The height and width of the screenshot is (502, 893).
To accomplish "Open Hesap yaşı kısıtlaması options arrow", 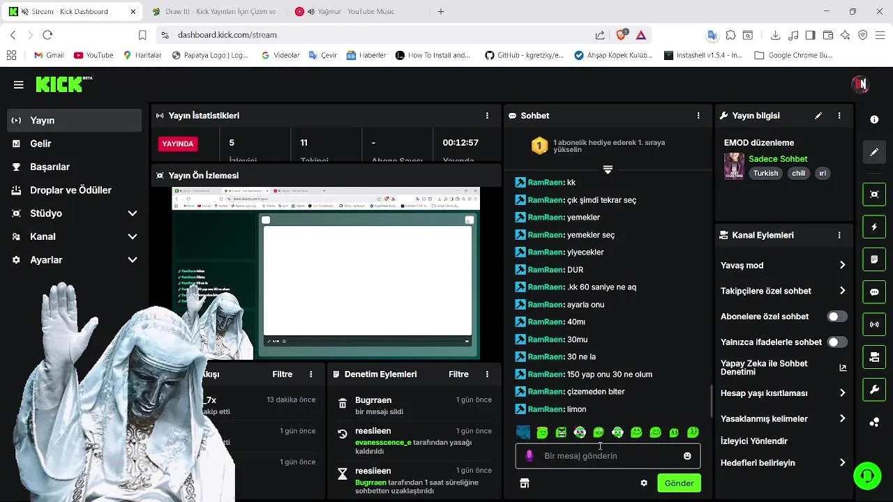I will click(x=842, y=393).
